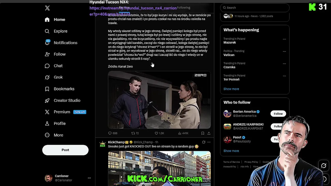Click KickChamp profile avatar
331x186 pixels.
pos(103,144)
